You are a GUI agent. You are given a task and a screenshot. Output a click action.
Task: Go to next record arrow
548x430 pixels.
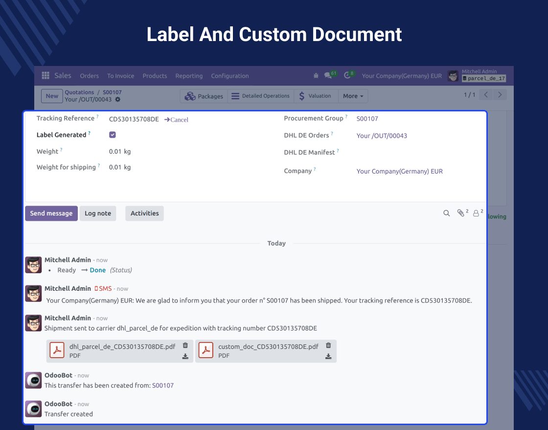(500, 95)
